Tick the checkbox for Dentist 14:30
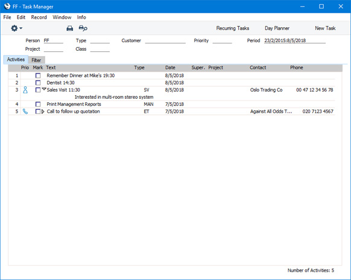Screen dimensions: 351x280 [x=38, y=82]
